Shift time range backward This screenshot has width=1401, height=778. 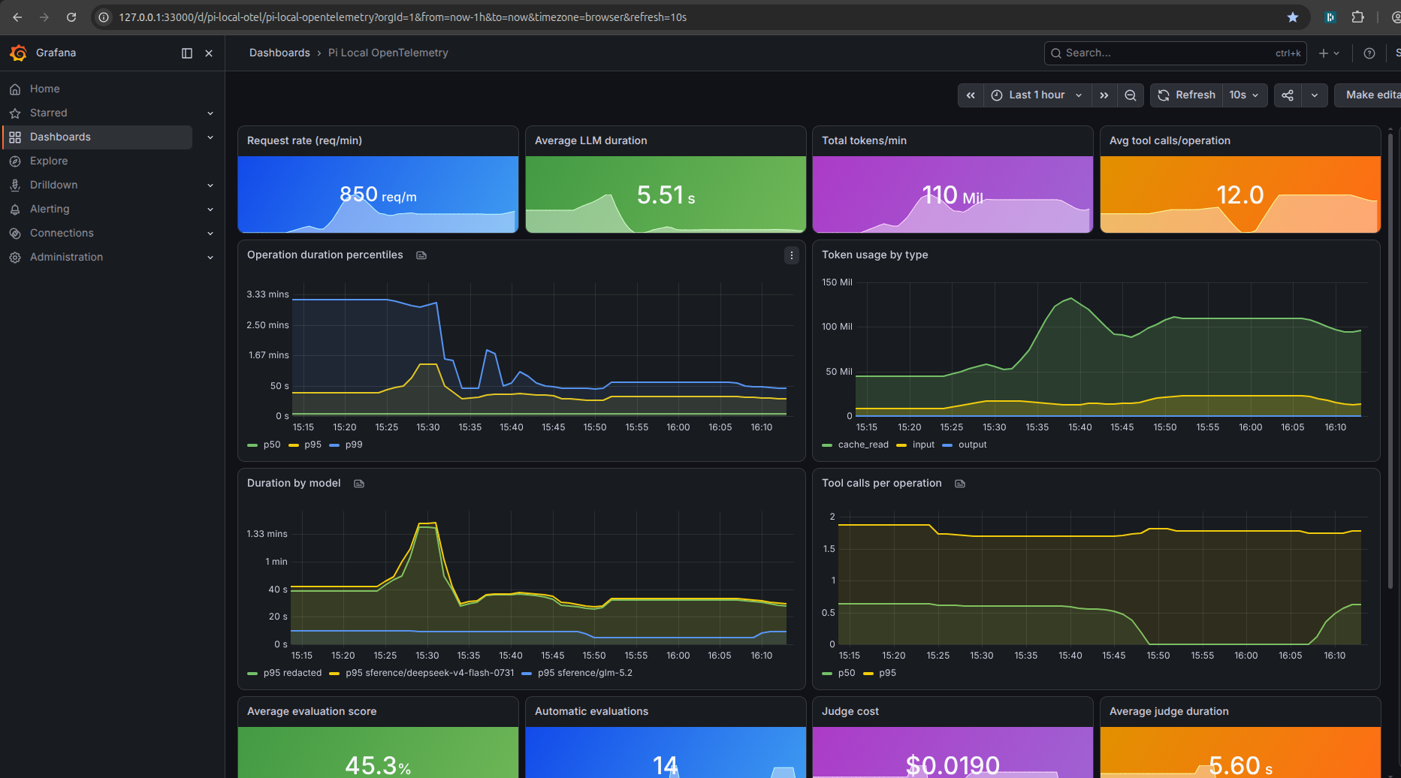click(971, 95)
